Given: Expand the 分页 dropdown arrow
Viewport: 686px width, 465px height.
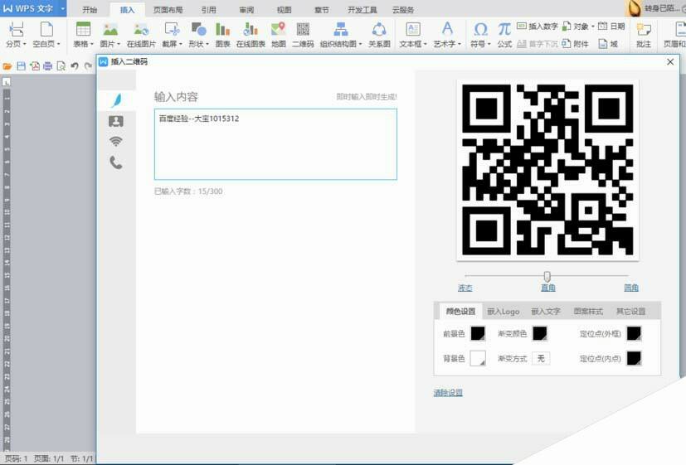Looking at the screenshot, I should 25,44.
